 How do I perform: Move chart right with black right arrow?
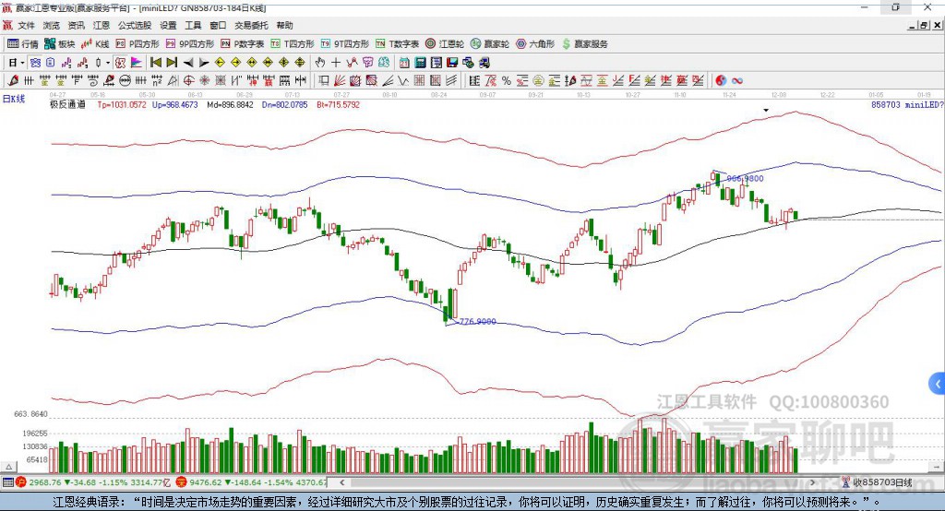click(204, 63)
